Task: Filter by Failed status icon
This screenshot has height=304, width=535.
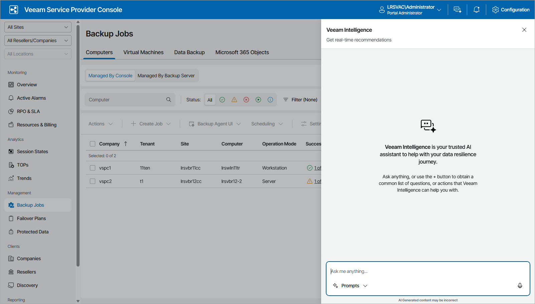Action: (246, 100)
